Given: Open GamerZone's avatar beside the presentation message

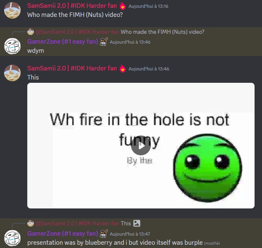Looking at the screenshot, I should [12, 238].
